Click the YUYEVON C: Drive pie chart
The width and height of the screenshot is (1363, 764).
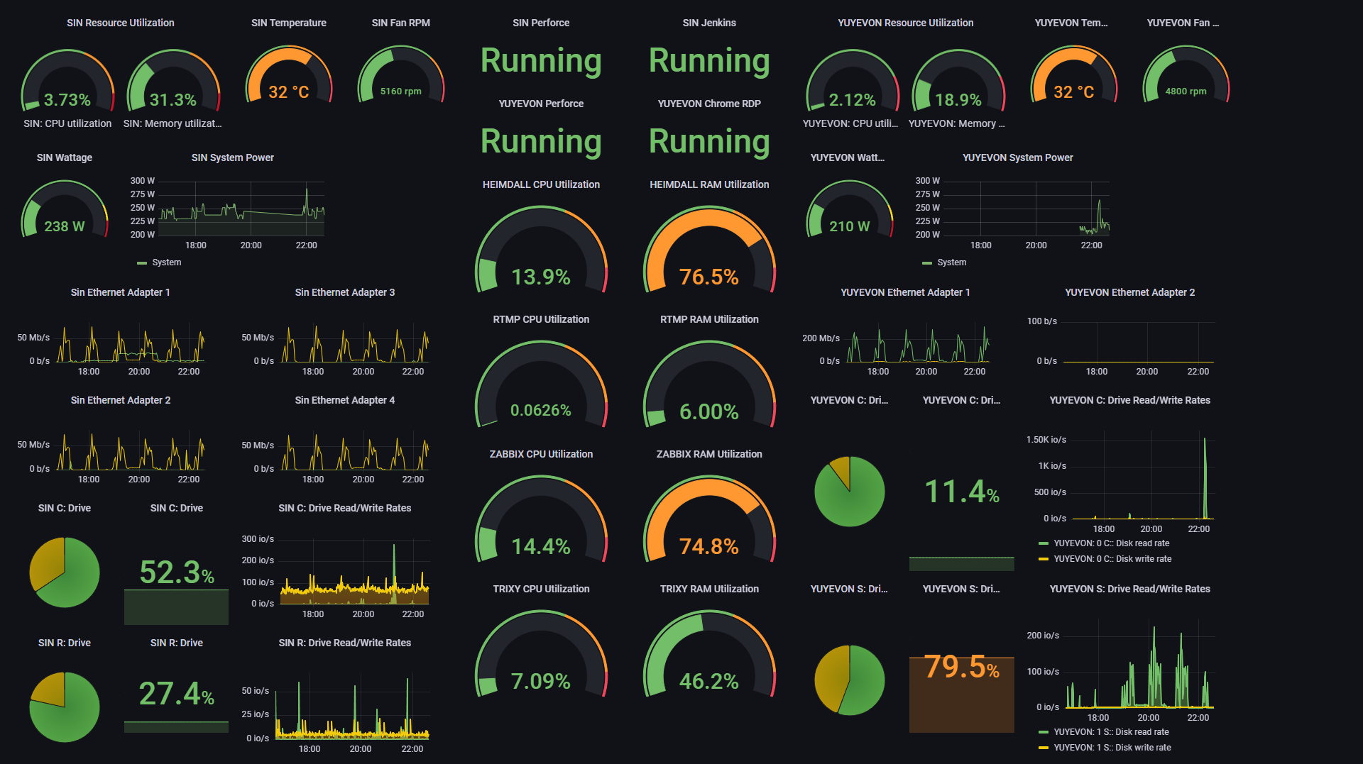(850, 492)
